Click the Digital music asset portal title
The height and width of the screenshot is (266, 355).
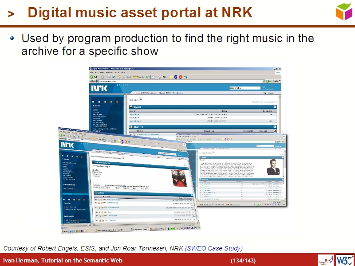pyautogui.click(x=140, y=13)
